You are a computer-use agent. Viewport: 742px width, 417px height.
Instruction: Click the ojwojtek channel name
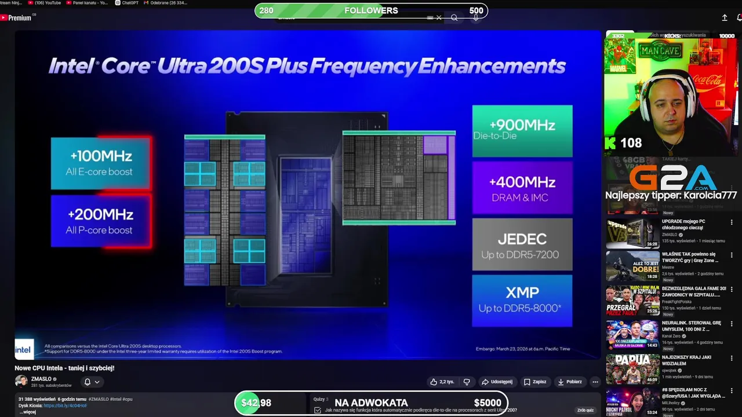[669, 370]
